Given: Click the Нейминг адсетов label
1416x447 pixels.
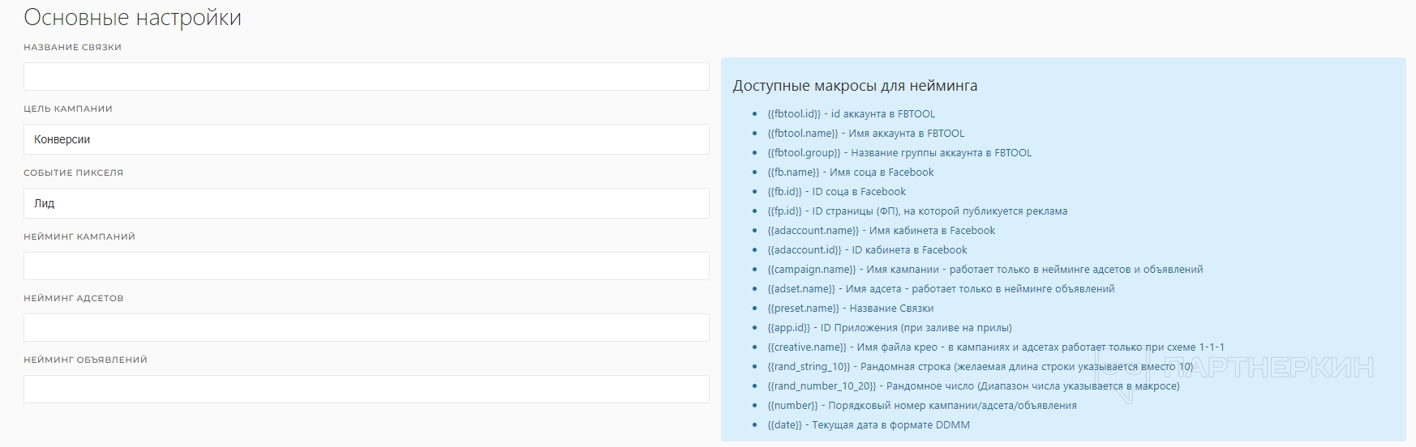Looking at the screenshot, I should (x=73, y=298).
